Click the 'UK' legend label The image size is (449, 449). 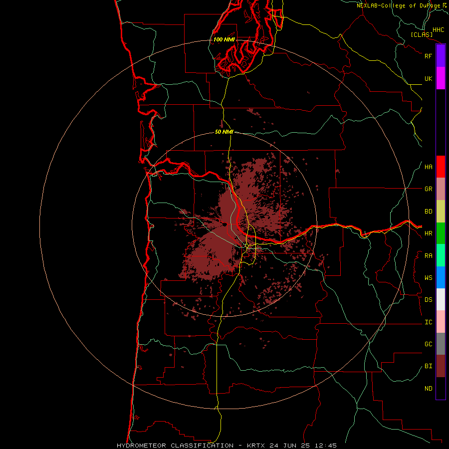(428, 78)
